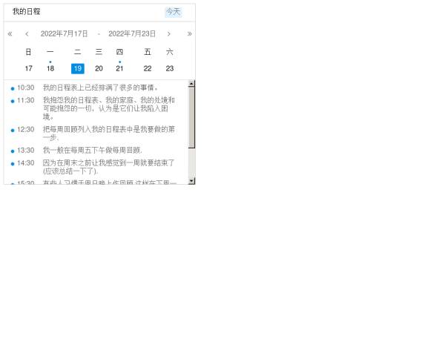Select day 18 in calendar

click(x=50, y=68)
